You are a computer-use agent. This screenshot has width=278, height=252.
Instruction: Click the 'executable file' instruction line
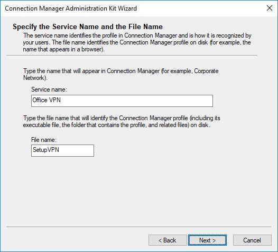pyautogui.click(x=116, y=125)
